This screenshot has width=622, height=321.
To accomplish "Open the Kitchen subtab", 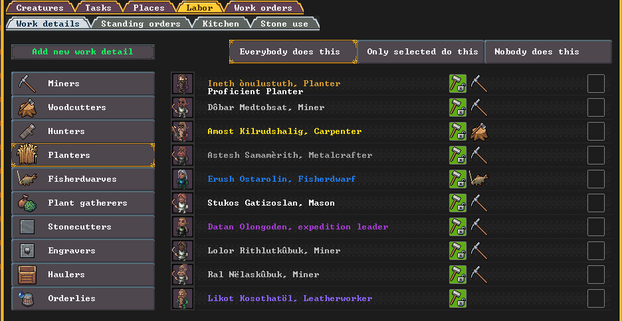I will [x=221, y=24].
